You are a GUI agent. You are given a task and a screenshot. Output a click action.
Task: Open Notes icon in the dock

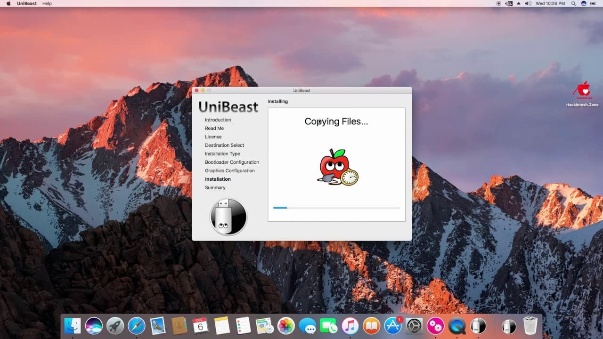pos(222,325)
